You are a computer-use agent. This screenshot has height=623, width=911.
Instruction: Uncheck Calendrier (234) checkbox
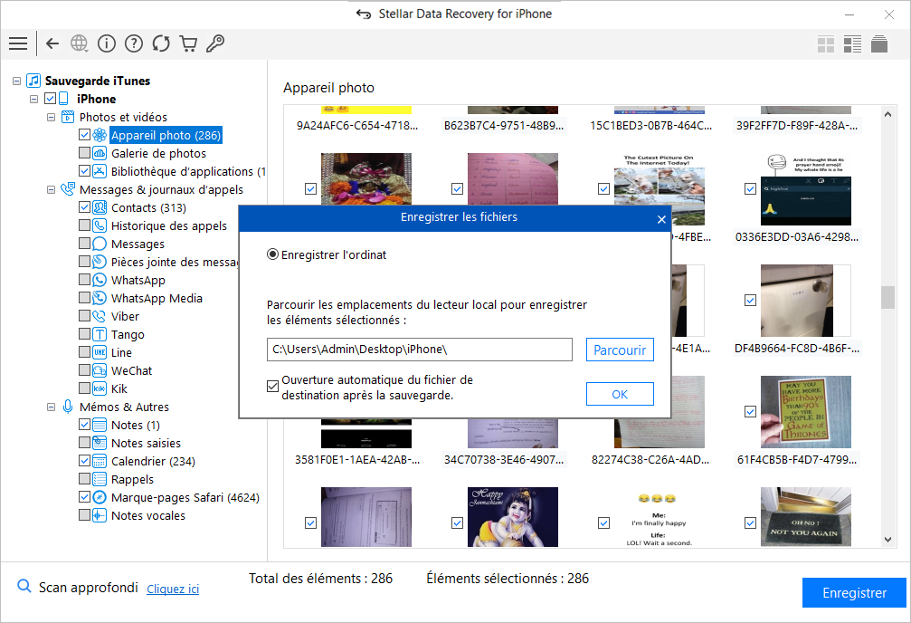84,461
